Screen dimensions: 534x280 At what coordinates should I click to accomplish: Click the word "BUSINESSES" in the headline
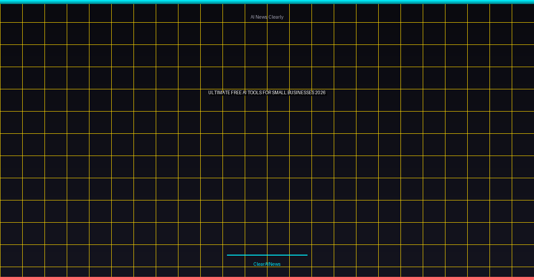tap(300, 92)
